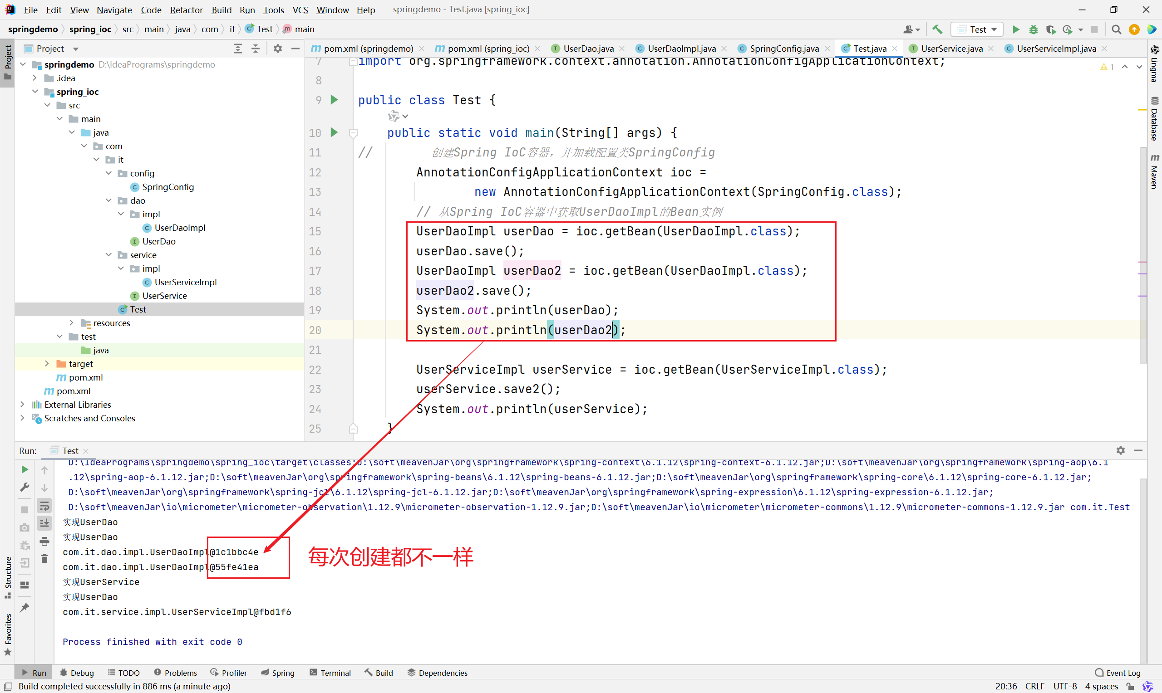Click the Build project hammer icon

(937, 29)
